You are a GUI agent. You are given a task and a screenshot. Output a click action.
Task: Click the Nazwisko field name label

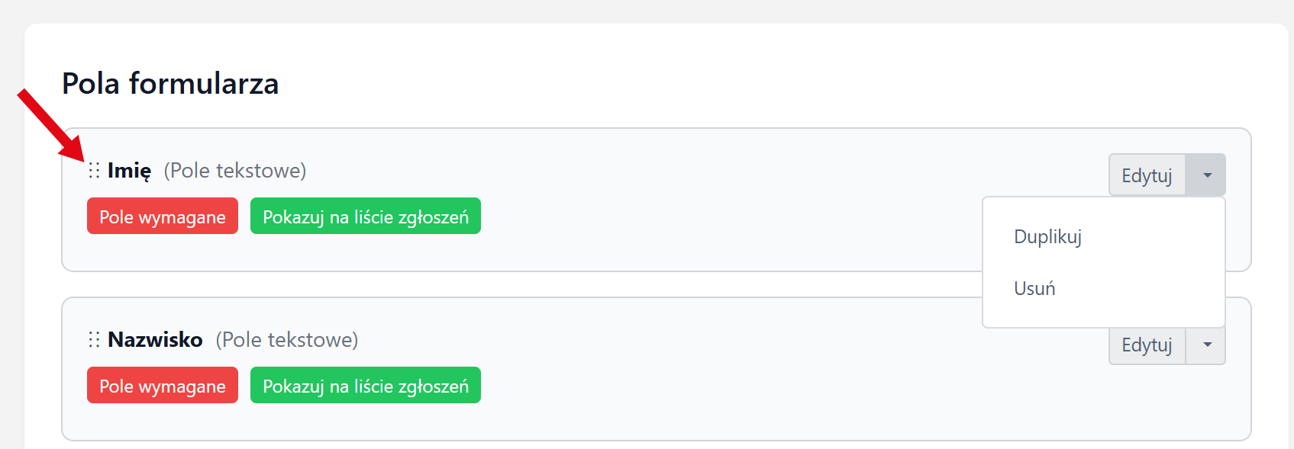pos(155,340)
